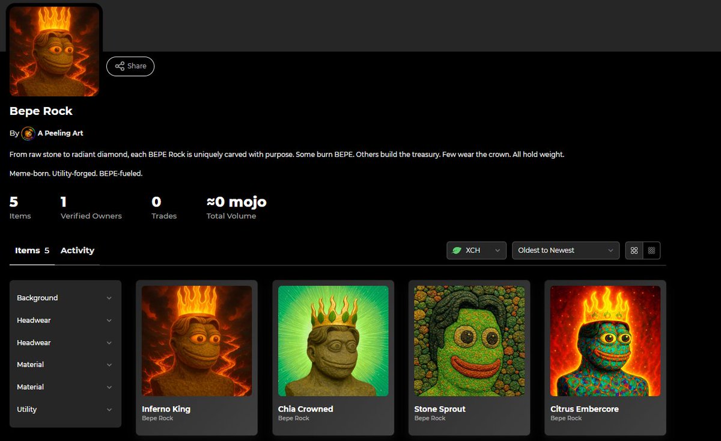The height and width of the screenshot is (441, 721).
Task: Click the Trades stat label
Action: pos(164,216)
